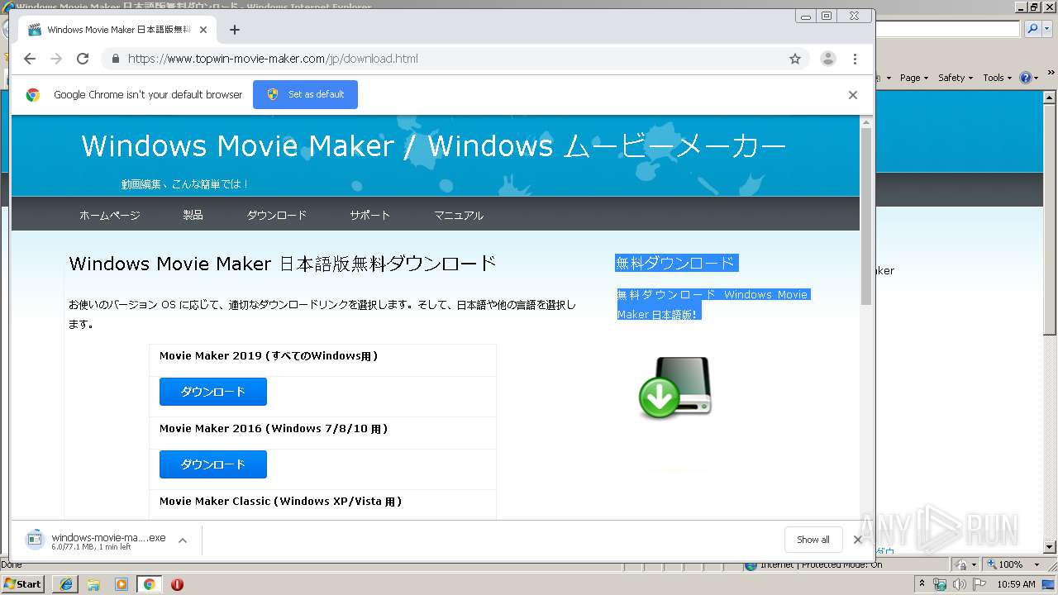The width and height of the screenshot is (1058, 595).
Task: Click the padlock site info icon
Action: click(x=115, y=59)
